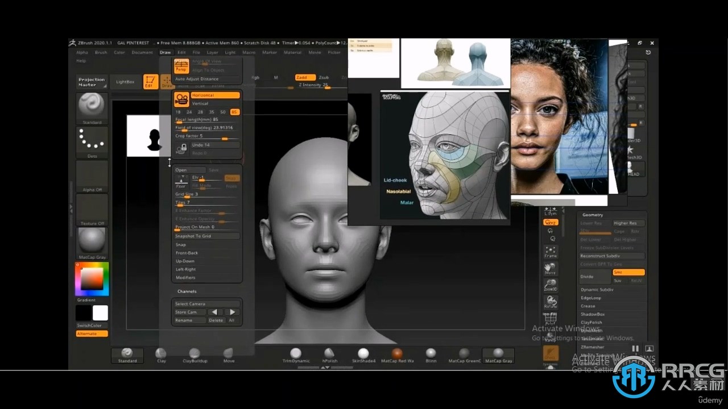Choose SkinShade4 material in bottom shelf

click(363, 356)
